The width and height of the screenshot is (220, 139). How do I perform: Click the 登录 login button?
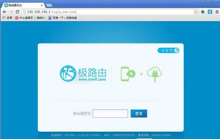pos(139,114)
